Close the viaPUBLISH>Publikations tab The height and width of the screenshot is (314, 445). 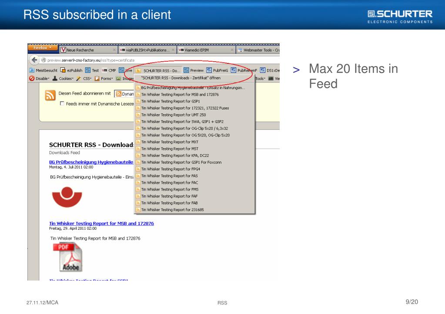(173, 50)
